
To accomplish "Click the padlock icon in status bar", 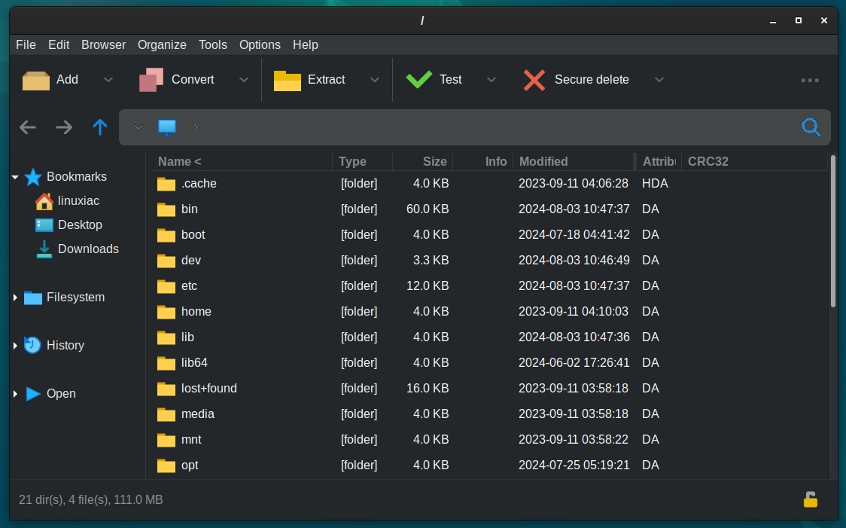I will (x=811, y=500).
